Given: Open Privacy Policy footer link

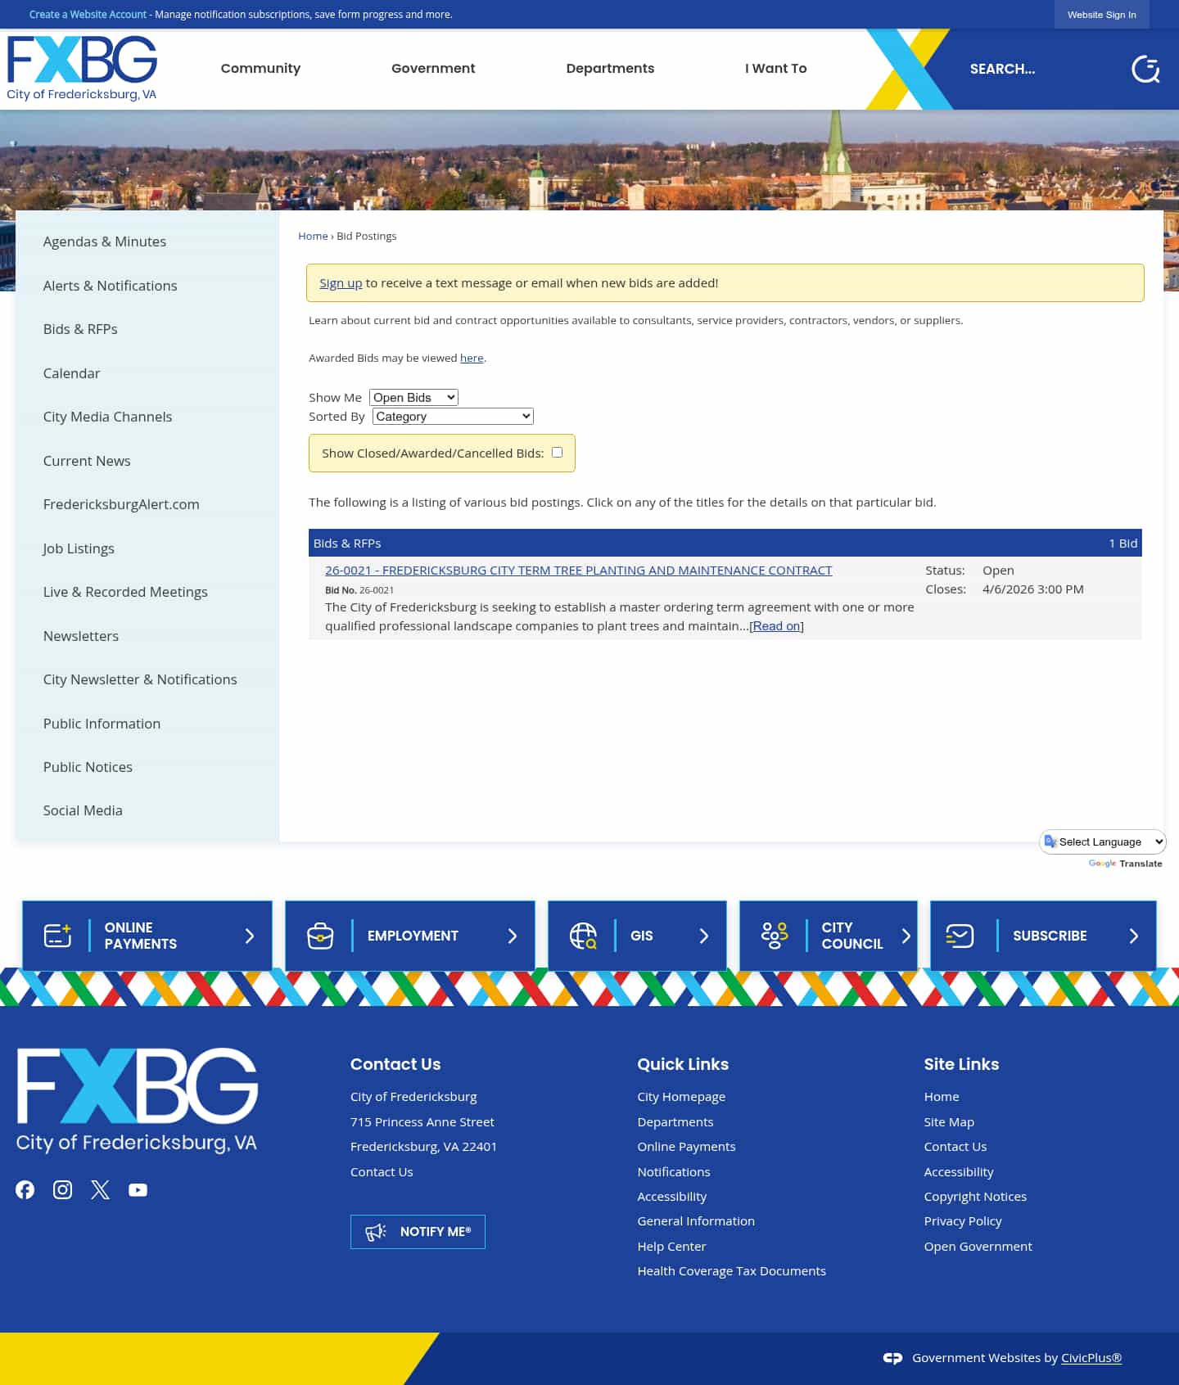Looking at the screenshot, I should pos(963,1221).
